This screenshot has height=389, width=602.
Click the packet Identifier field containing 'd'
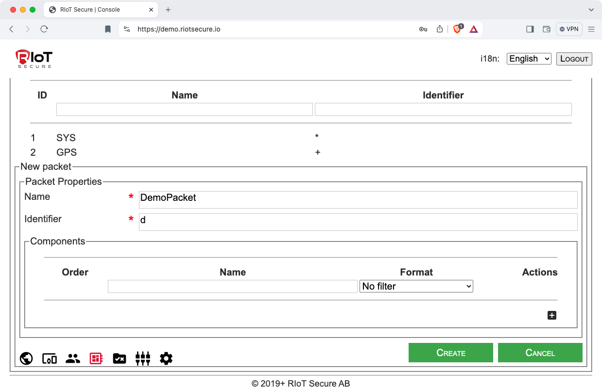pyautogui.click(x=358, y=222)
